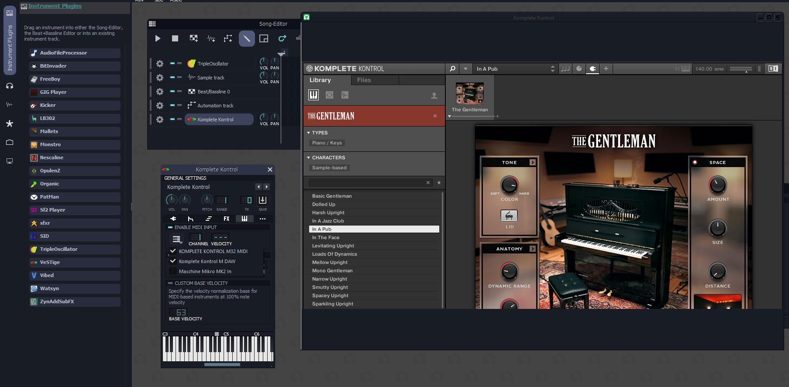789x387 pixels.
Task: Open the chord stacking/arpeggio tab
Action: (209, 219)
